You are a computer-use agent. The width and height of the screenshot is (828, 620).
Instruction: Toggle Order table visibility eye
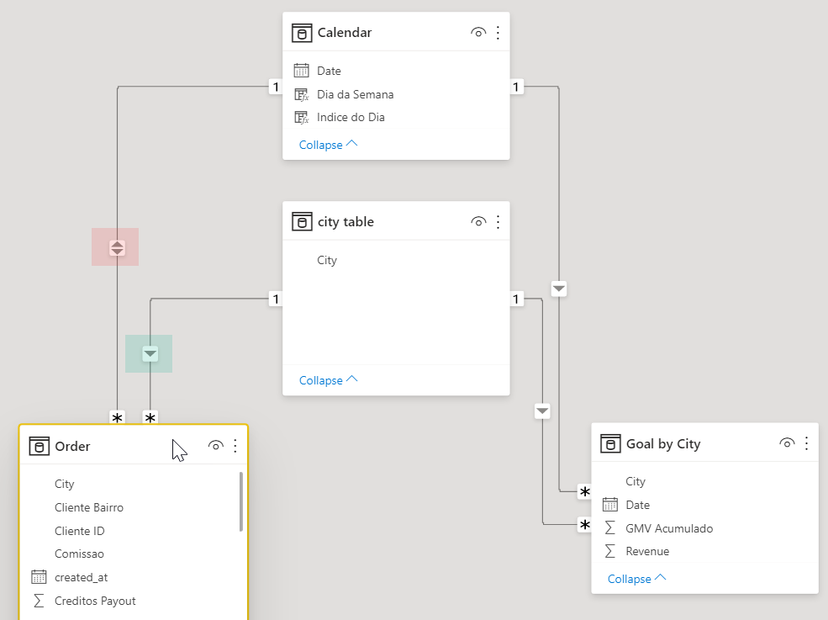[215, 446]
